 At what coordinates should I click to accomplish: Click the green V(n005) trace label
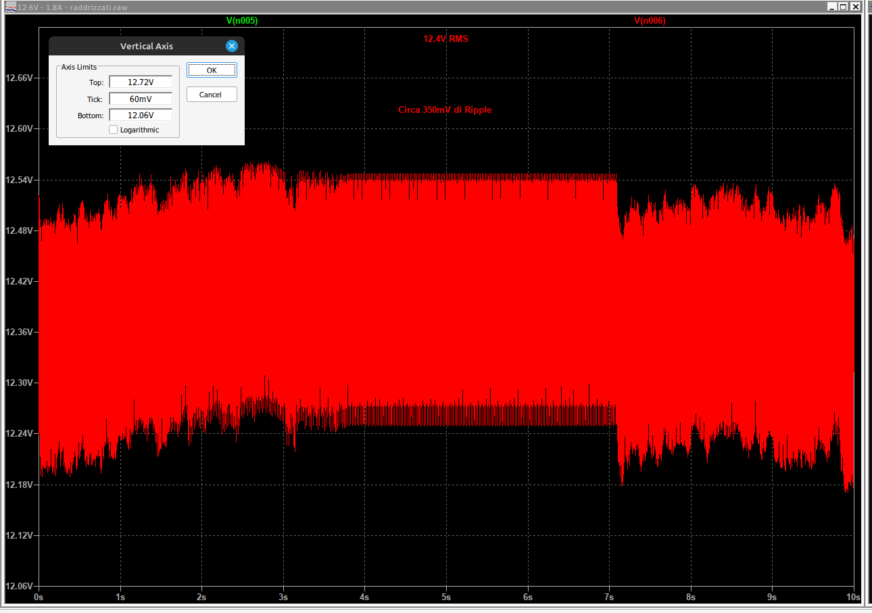[242, 21]
